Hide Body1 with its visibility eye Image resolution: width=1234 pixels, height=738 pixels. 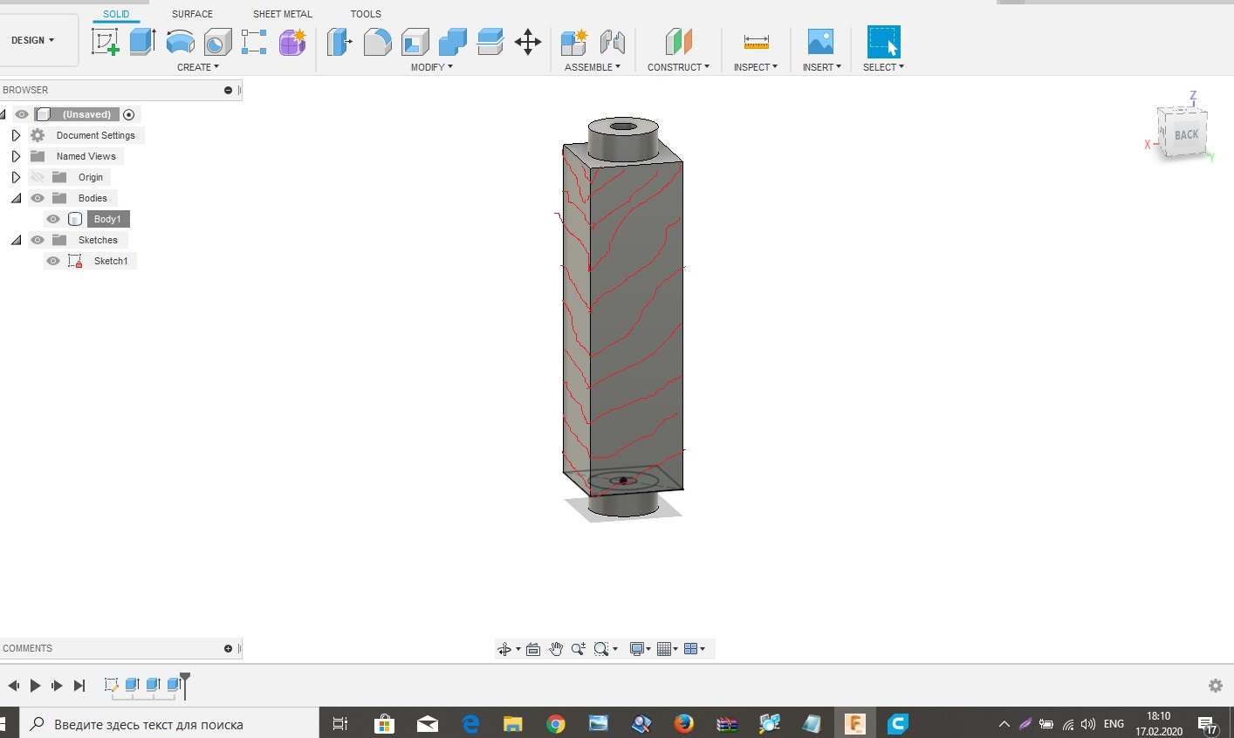coord(53,219)
